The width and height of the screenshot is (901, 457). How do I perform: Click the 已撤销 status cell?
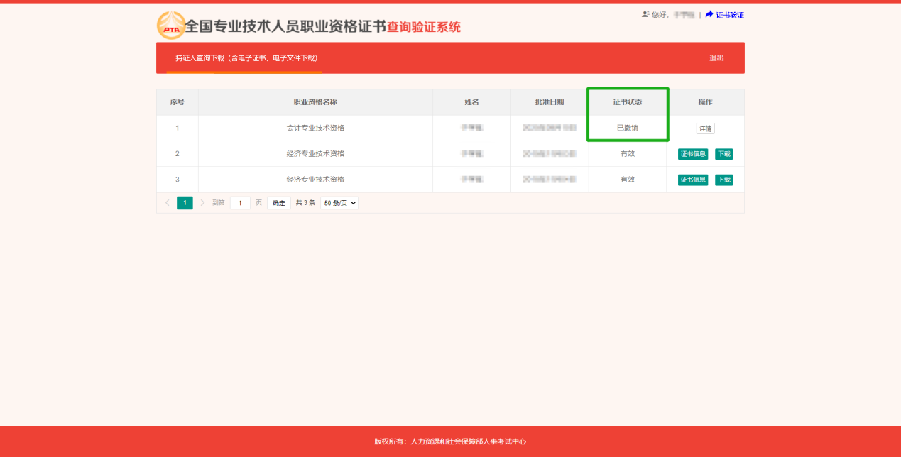pyautogui.click(x=627, y=128)
